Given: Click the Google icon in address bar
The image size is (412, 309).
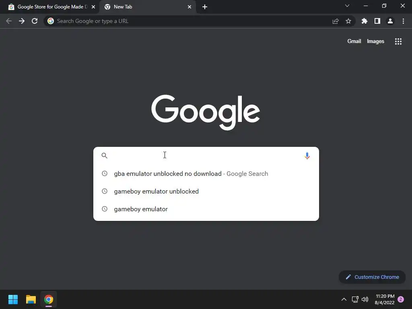Looking at the screenshot, I should click(x=51, y=21).
